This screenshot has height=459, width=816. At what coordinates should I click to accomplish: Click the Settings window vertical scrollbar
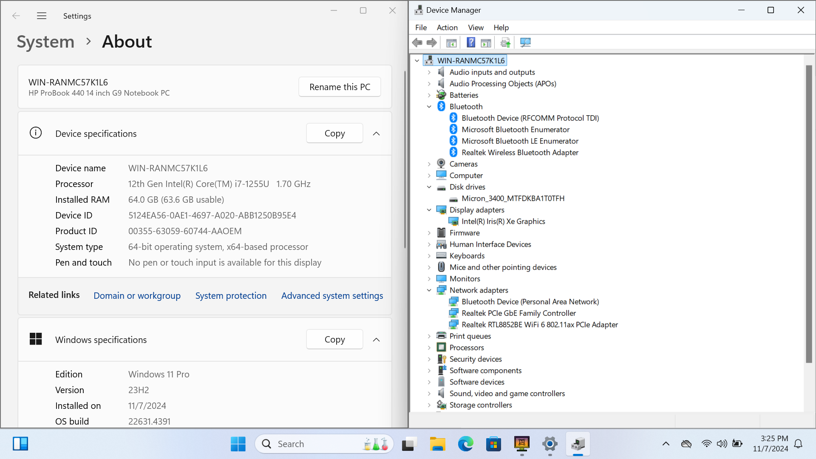pos(405,159)
